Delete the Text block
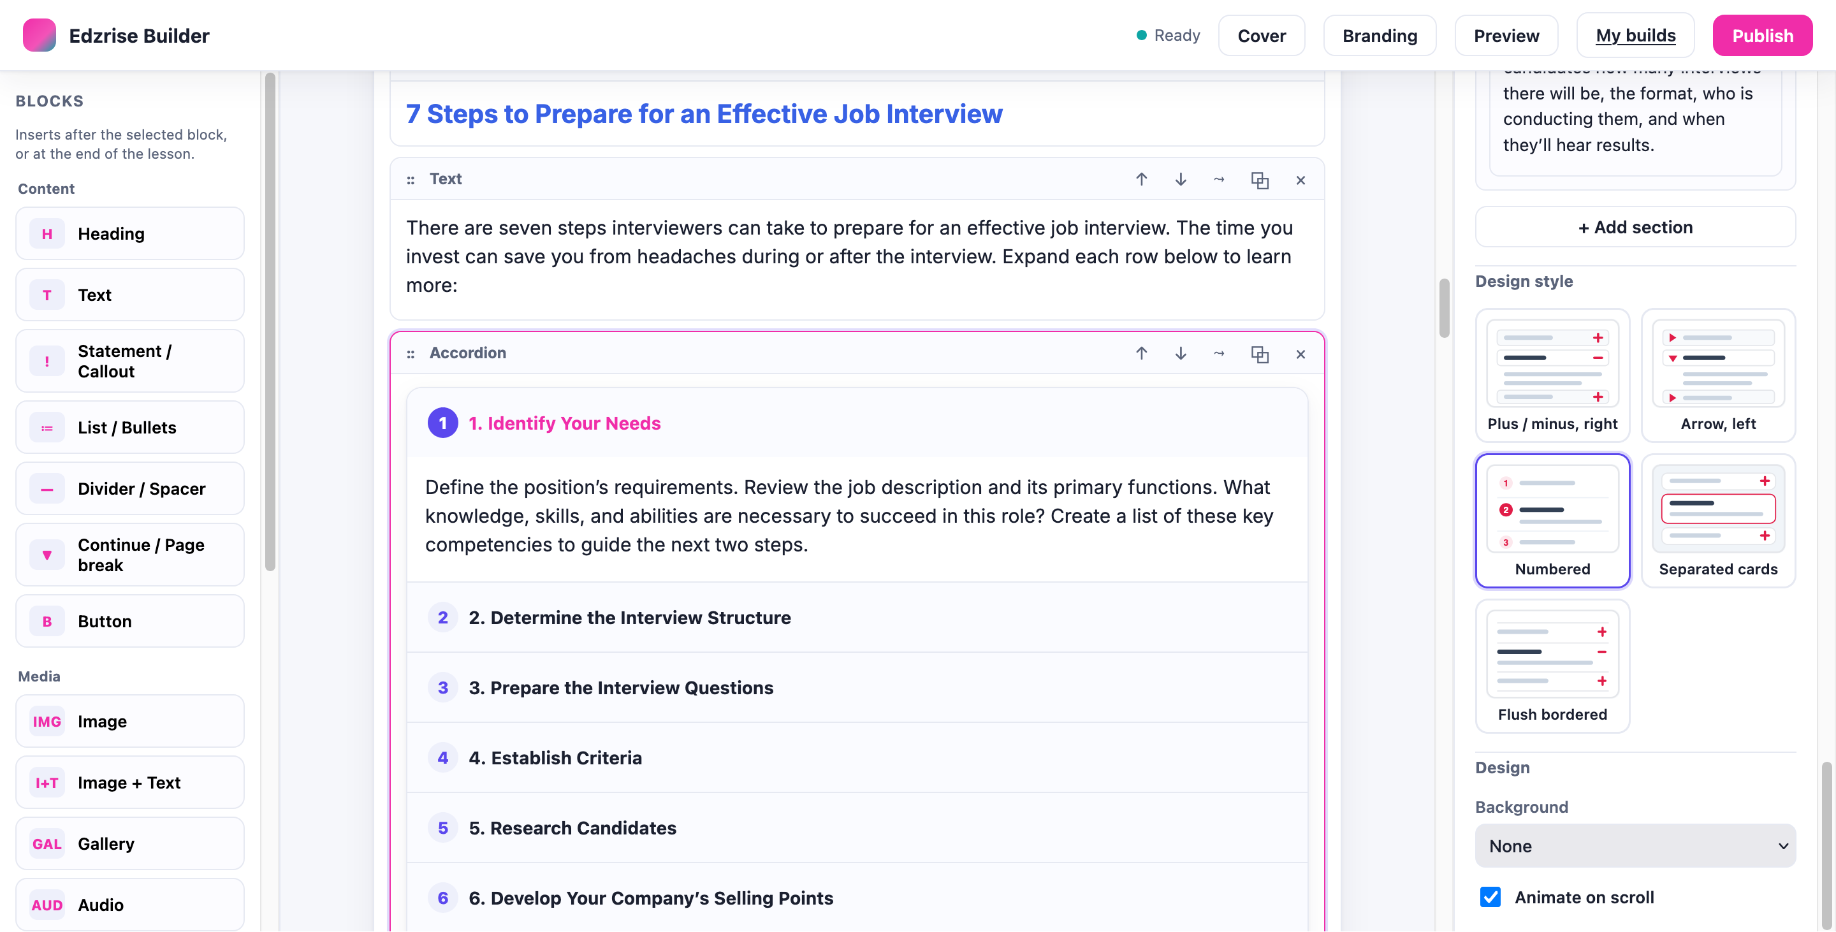This screenshot has width=1836, height=932. (x=1300, y=180)
